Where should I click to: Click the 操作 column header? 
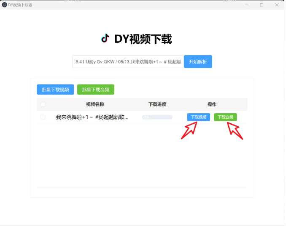tap(212, 104)
